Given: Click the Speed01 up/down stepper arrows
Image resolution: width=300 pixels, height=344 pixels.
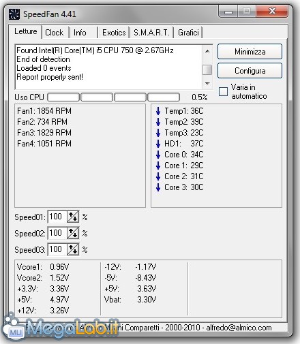Looking at the screenshot, I should (x=73, y=217).
